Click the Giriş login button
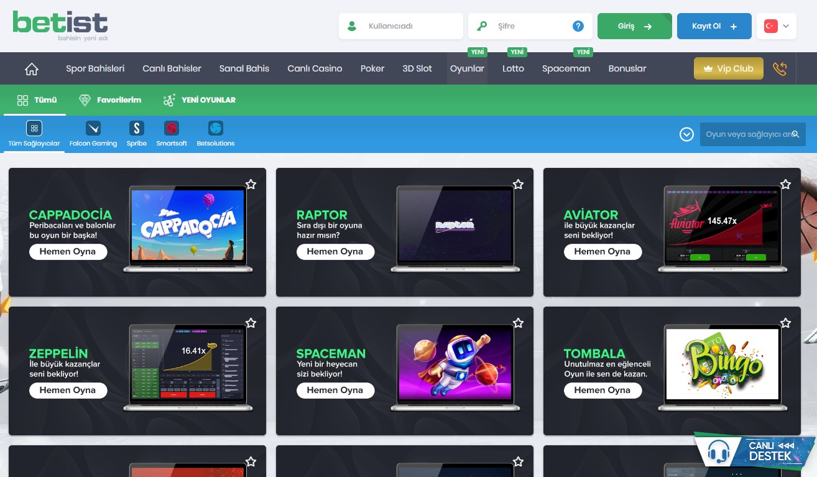The width and height of the screenshot is (817, 477). pyautogui.click(x=635, y=26)
